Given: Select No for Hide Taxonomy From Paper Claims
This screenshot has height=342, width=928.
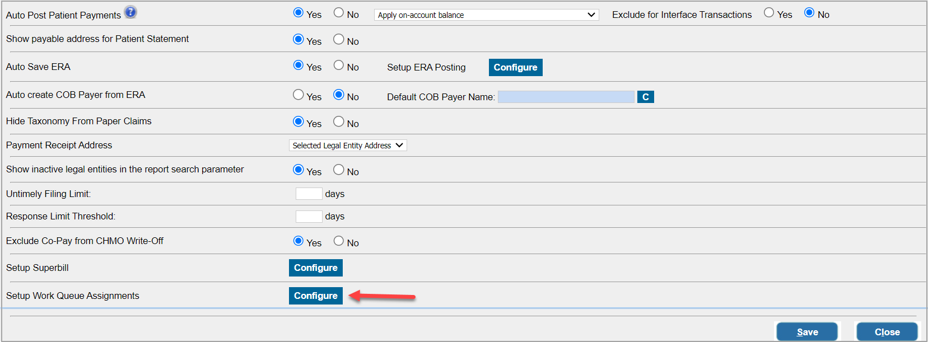Looking at the screenshot, I should click(339, 121).
